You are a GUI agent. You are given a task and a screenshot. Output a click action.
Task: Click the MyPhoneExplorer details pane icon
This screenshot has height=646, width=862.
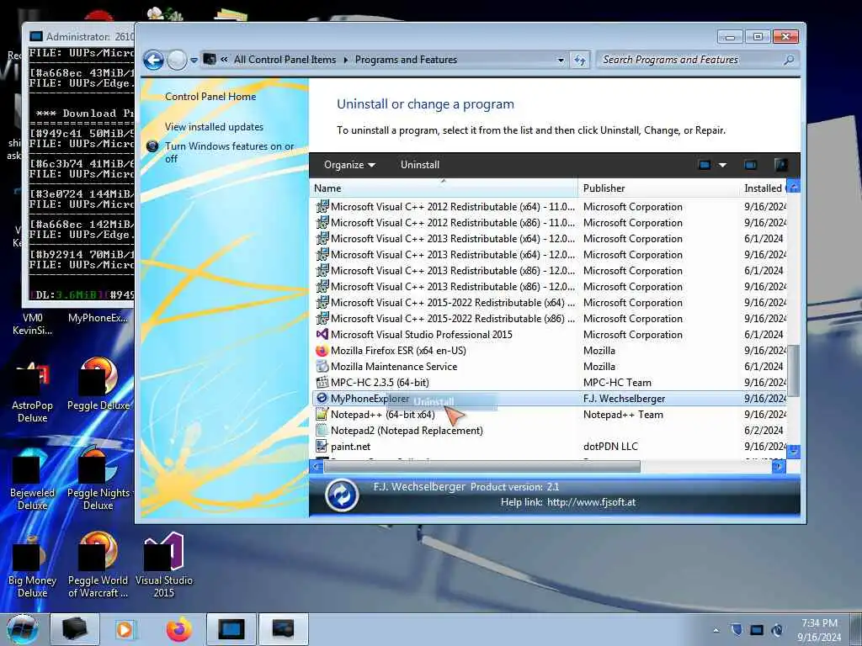coord(342,495)
